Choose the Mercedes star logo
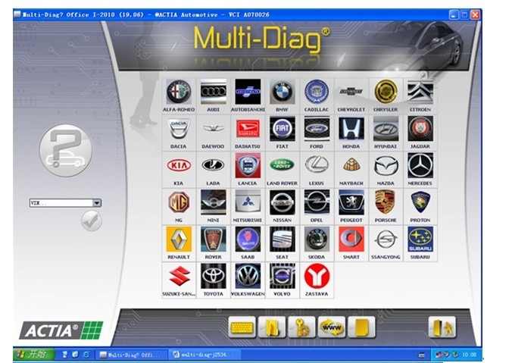This screenshot has width=512, height=363. click(x=420, y=166)
